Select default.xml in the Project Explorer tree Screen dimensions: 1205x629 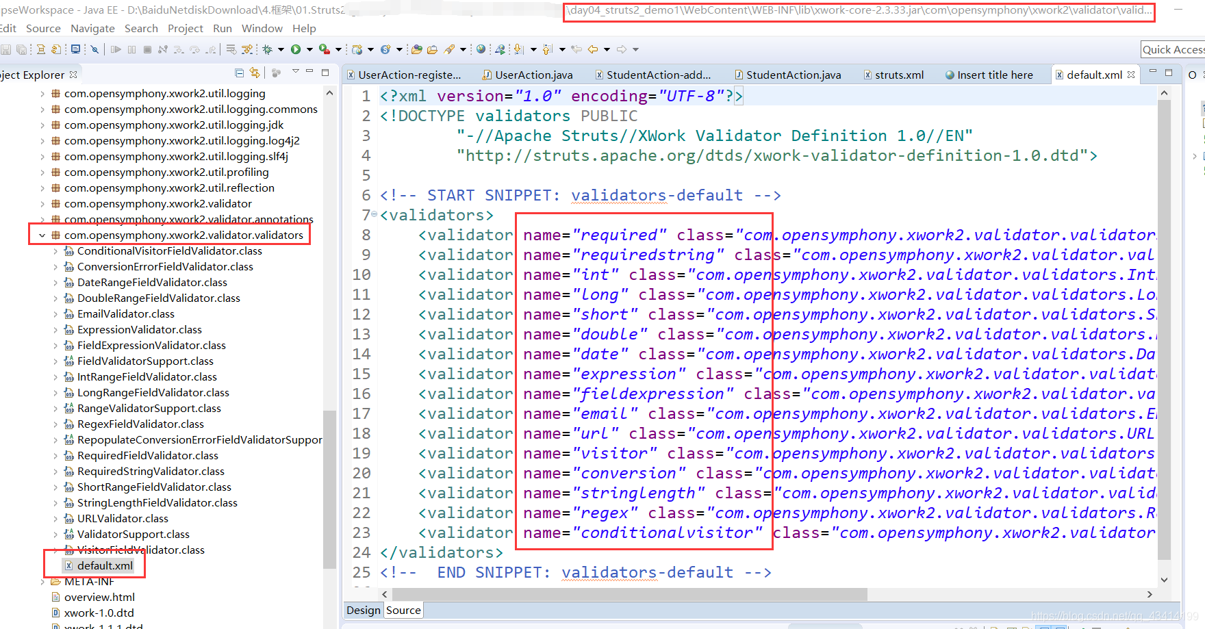coord(105,565)
